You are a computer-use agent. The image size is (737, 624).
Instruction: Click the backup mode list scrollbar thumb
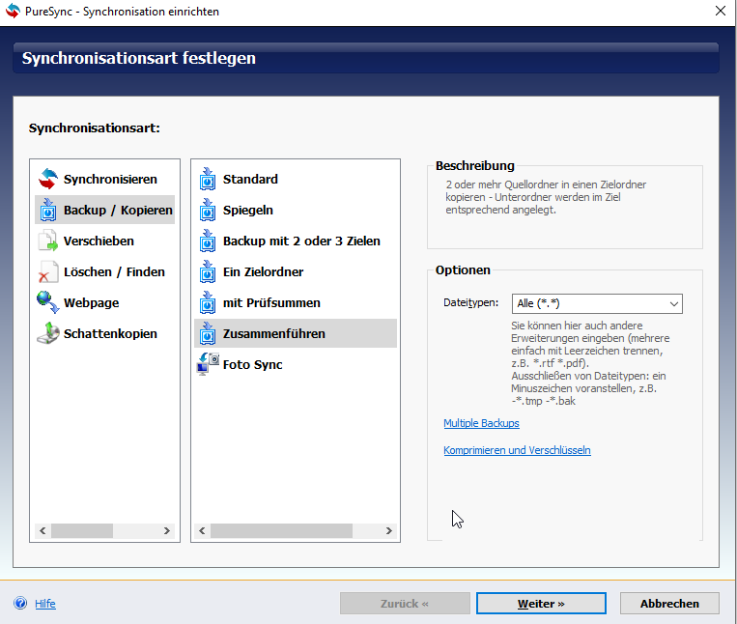coord(281,530)
